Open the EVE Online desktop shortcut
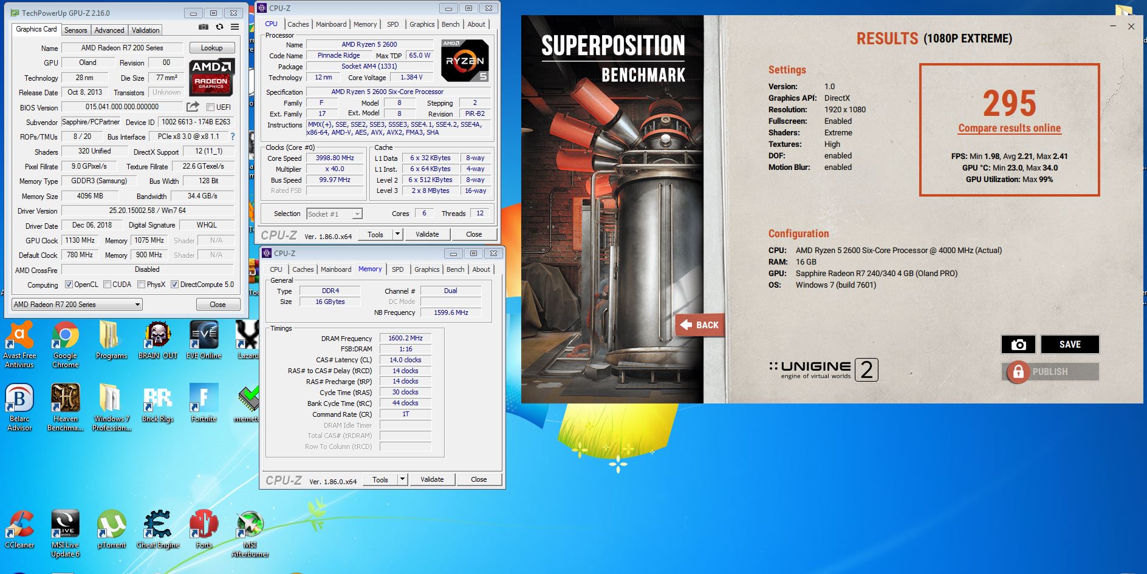This screenshot has width=1147, height=574. coord(204,340)
